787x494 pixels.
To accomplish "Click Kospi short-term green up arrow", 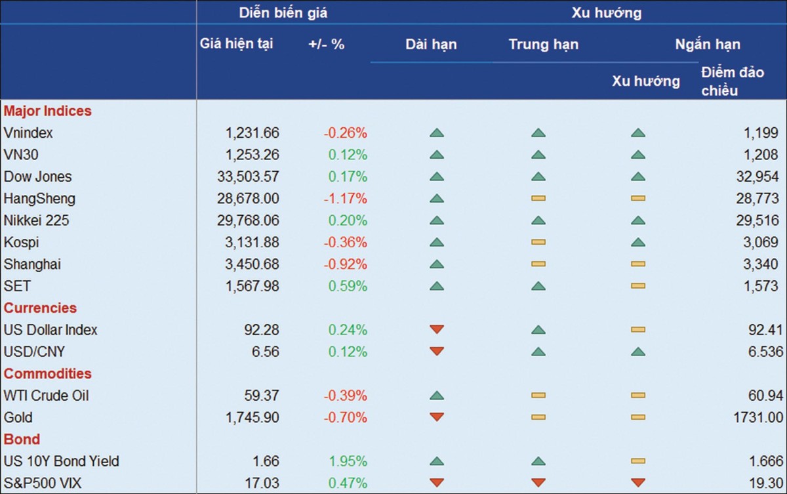I will click(637, 243).
